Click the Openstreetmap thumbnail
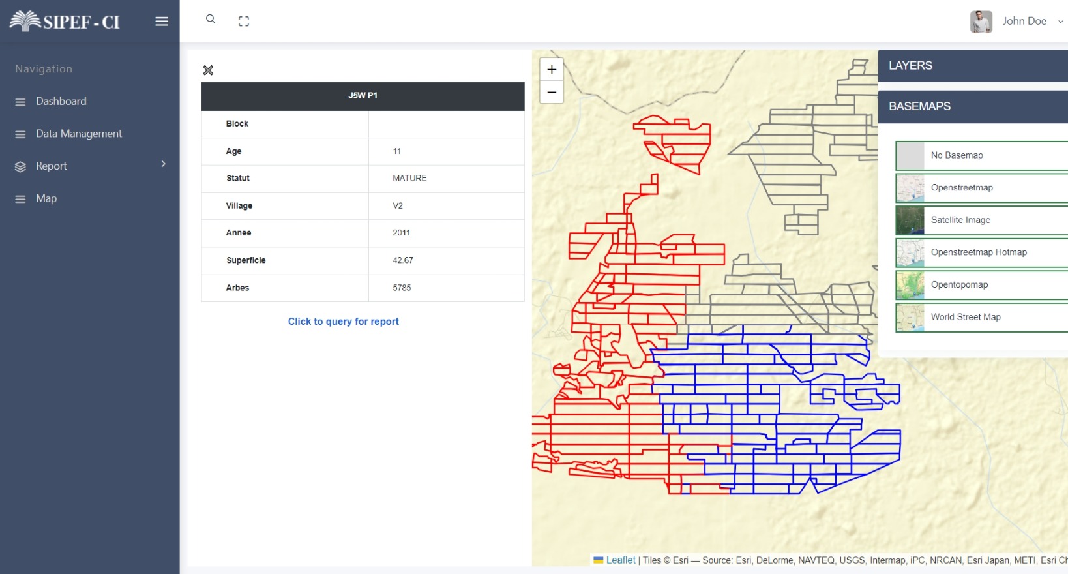Screen dimensions: 1068x574 tap(910, 188)
